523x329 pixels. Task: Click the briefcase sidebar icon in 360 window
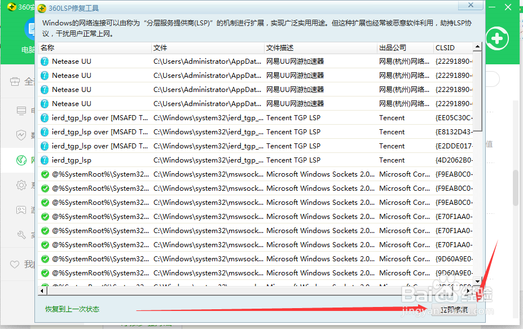click(15, 81)
